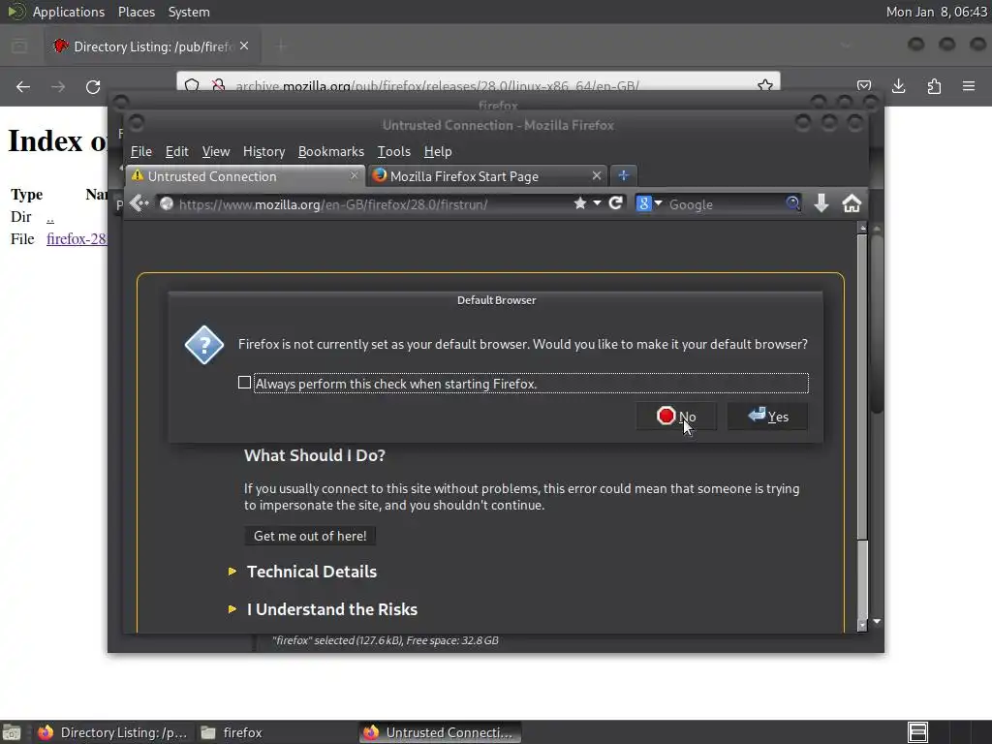Open the Places menu

[136, 12]
